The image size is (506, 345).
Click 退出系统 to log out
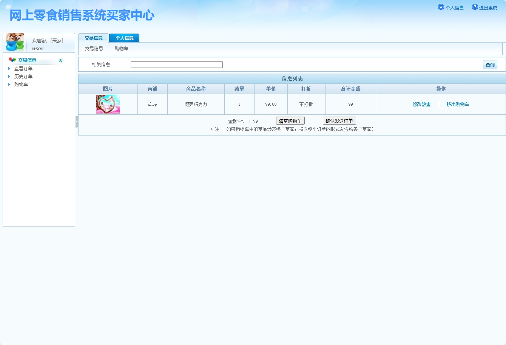(487, 7)
